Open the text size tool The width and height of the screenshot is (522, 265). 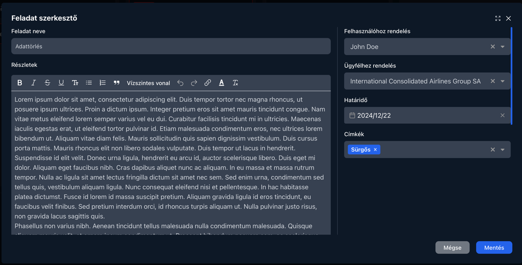click(75, 83)
